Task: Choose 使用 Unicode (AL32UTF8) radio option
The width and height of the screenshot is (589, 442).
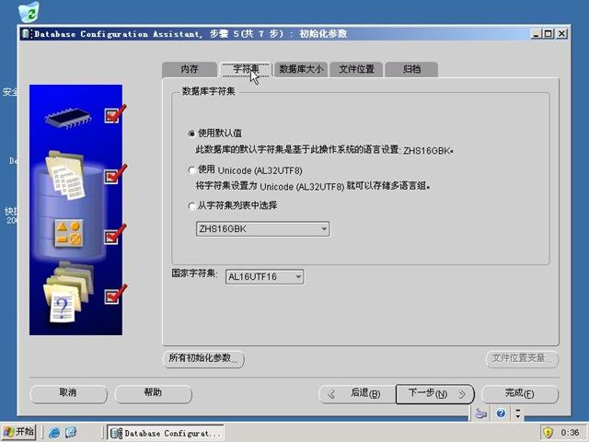Action: 191,170
